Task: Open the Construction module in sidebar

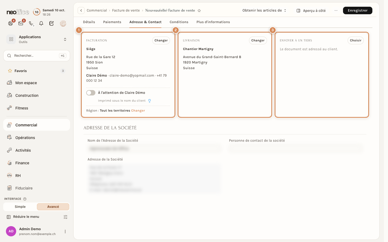Action: click(37, 95)
